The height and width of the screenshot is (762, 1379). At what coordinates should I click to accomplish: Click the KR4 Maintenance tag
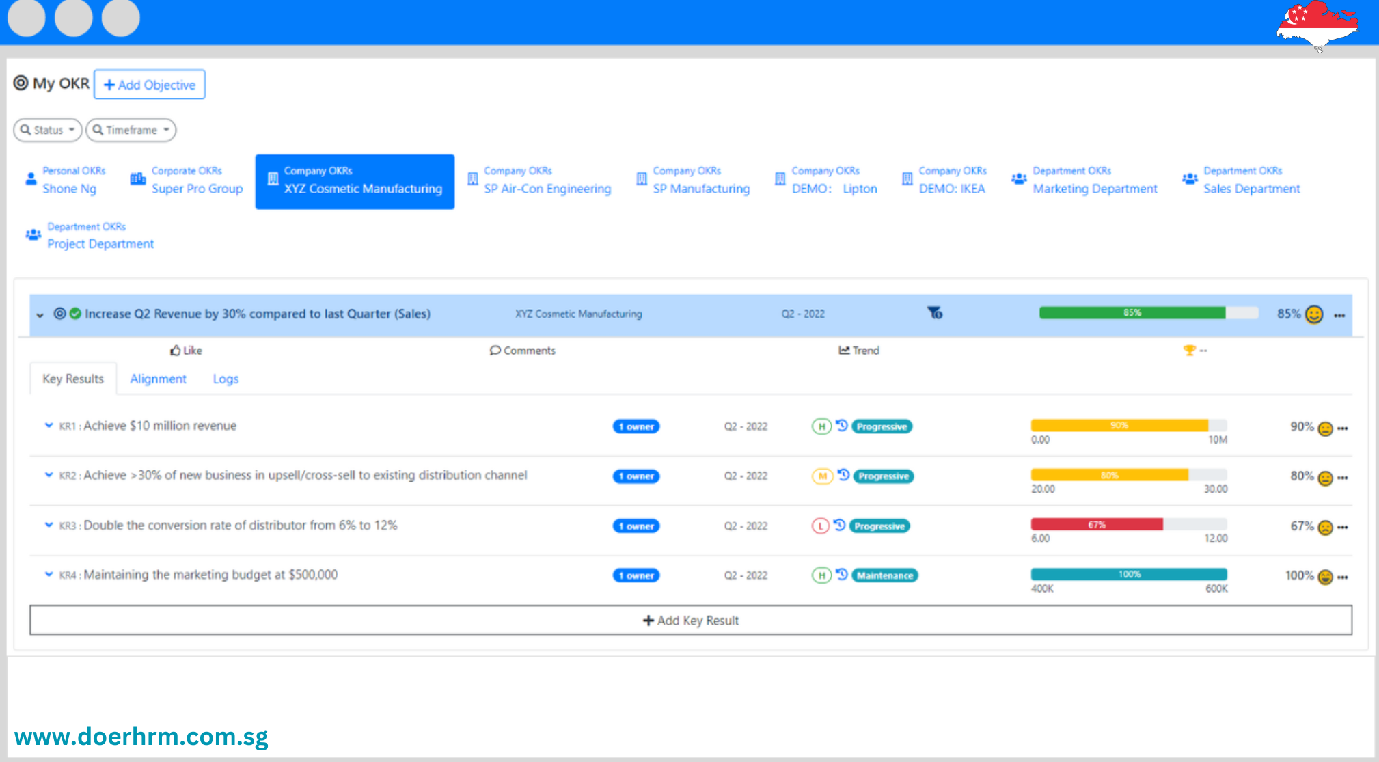tap(885, 575)
